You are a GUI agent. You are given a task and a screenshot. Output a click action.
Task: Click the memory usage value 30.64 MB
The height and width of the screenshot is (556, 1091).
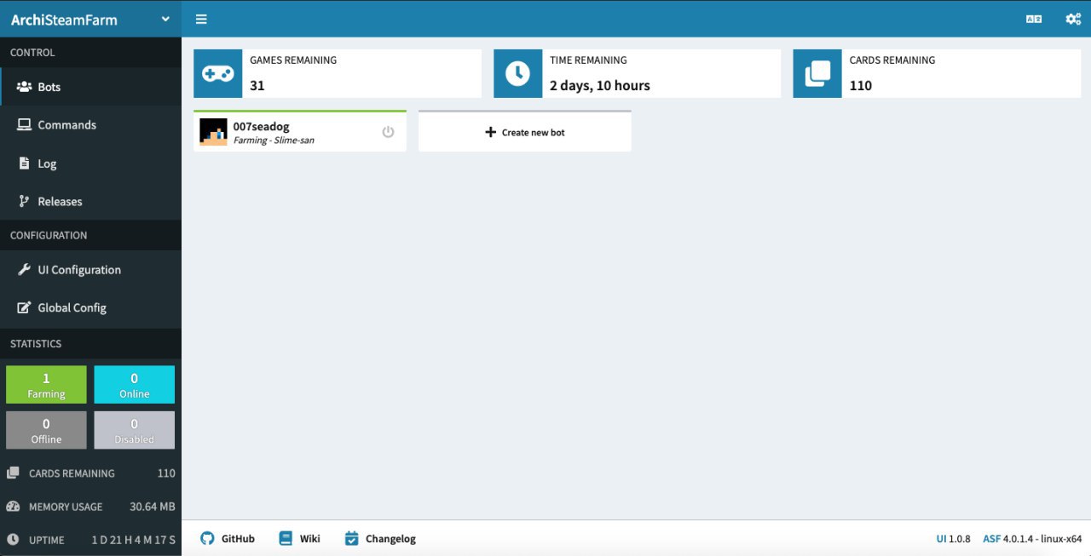(153, 507)
